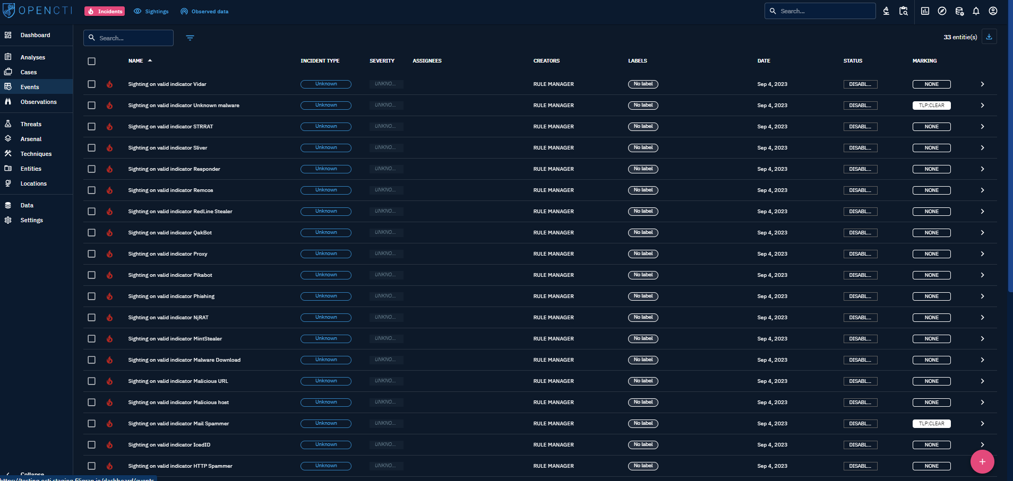Select the checkbox for the QakBot incident

(x=91, y=233)
